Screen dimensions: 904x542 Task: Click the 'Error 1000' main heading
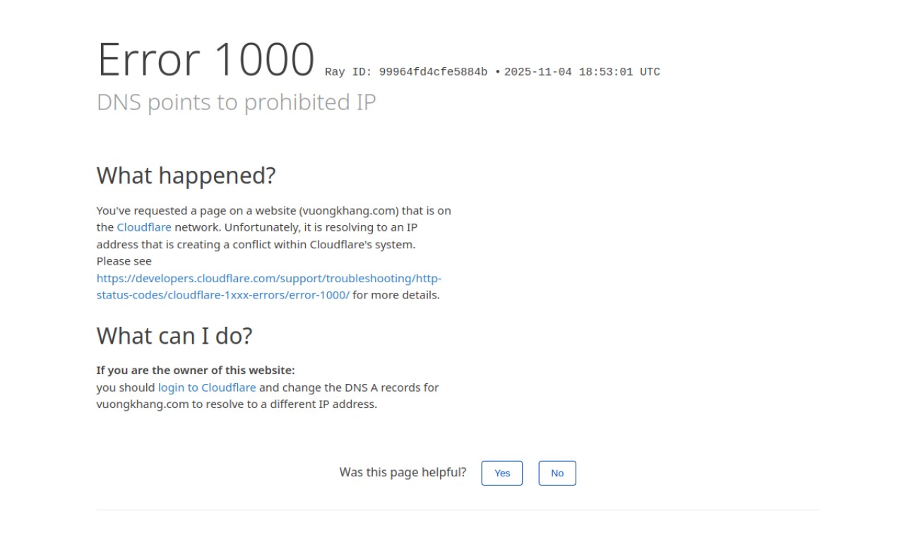point(206,59)
